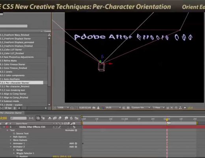Open the Show Channel color icon
This screenshot has width=205, height=158.
[102, 108]
